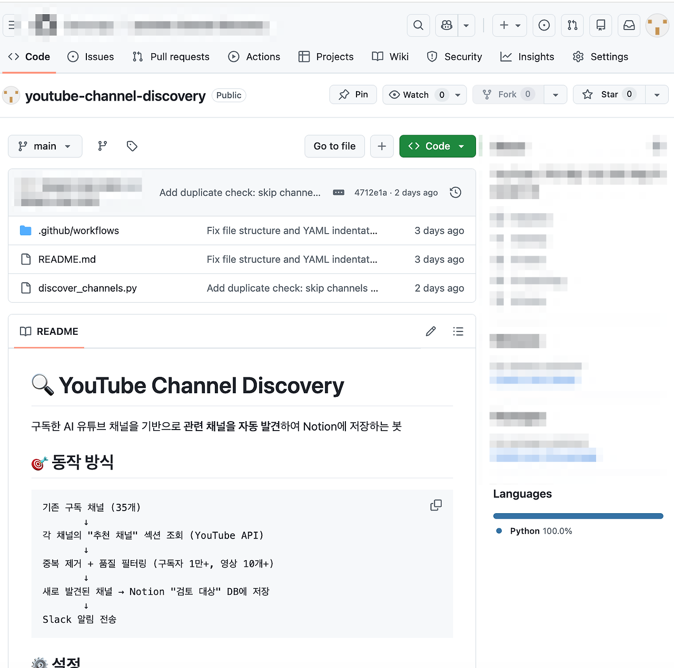The image size is (674, 668).
Task: Click the Languages sidebar heading
Action: pyautogui.click(x=523, y=494)
